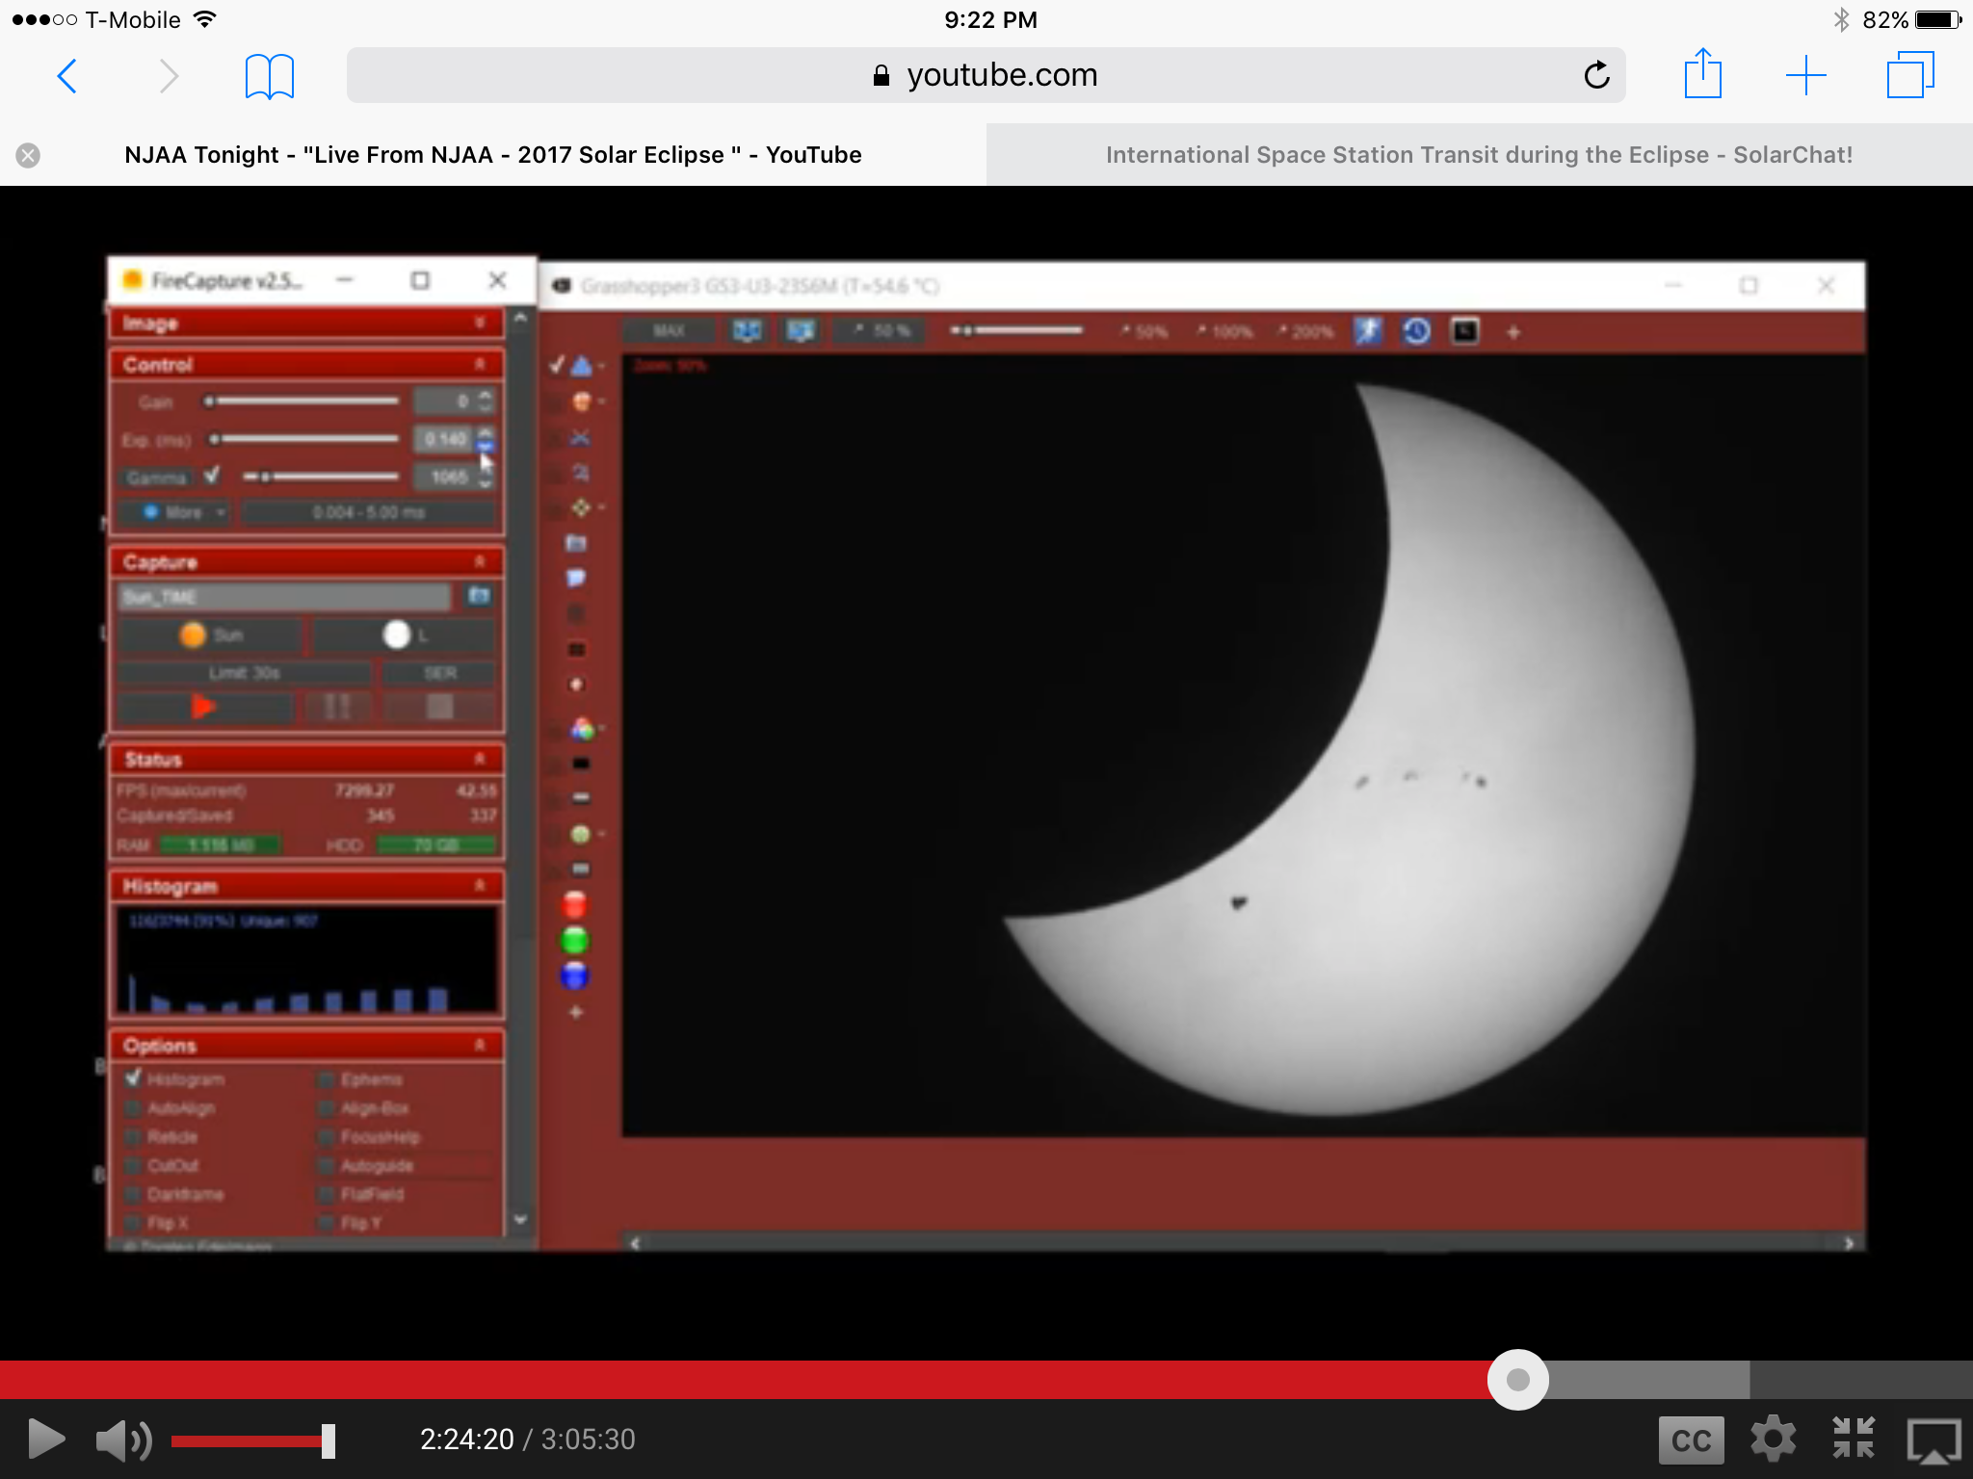This screenshot has width=1973, height=1479.
Task: Collapse the FireCapture Control panel
Action: tap(480, 364)
